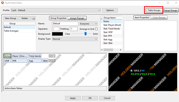Click plus icon on the VPIP row

(50, 61)
